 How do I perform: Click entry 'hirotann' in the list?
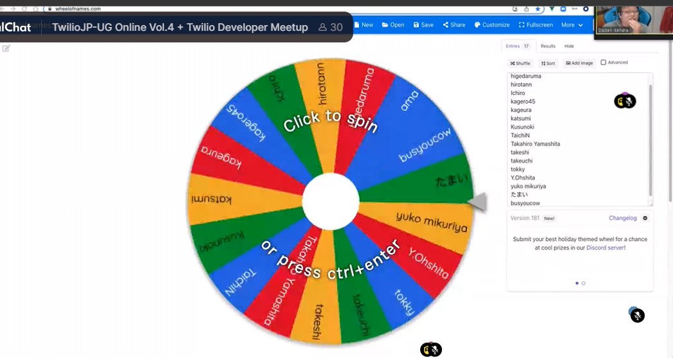point(521,84)
